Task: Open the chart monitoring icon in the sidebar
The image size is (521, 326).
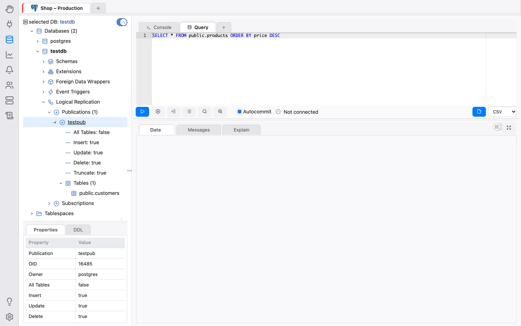Action: [x=9, y=54]
